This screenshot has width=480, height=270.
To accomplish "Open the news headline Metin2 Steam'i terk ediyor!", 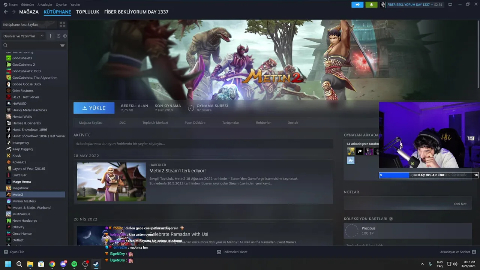I will pyautogui.click(x=177, y=171).
